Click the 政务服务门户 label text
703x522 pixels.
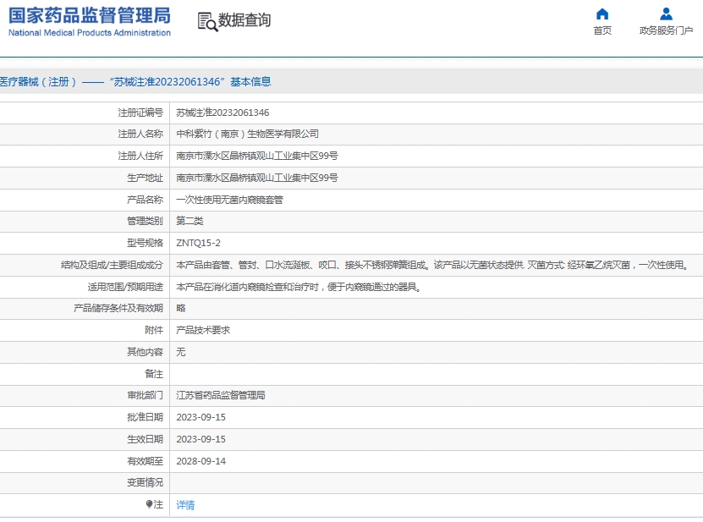coord(666,30)
